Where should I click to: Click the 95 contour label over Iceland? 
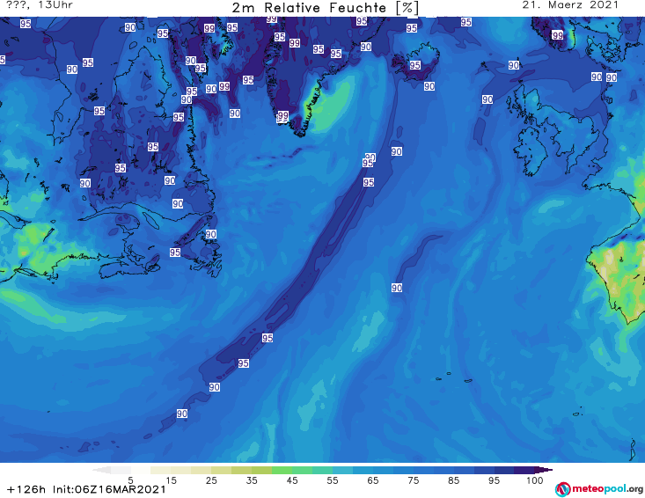415,65
